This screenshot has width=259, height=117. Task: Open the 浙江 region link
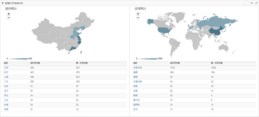coord(6,72)
